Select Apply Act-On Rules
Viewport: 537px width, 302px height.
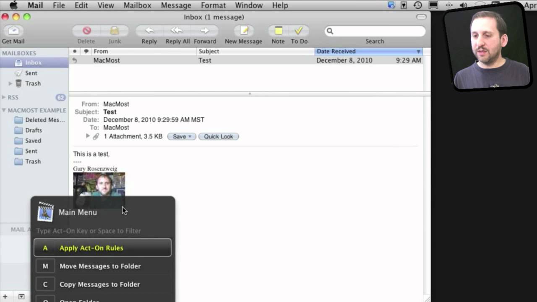click(102, 248)
